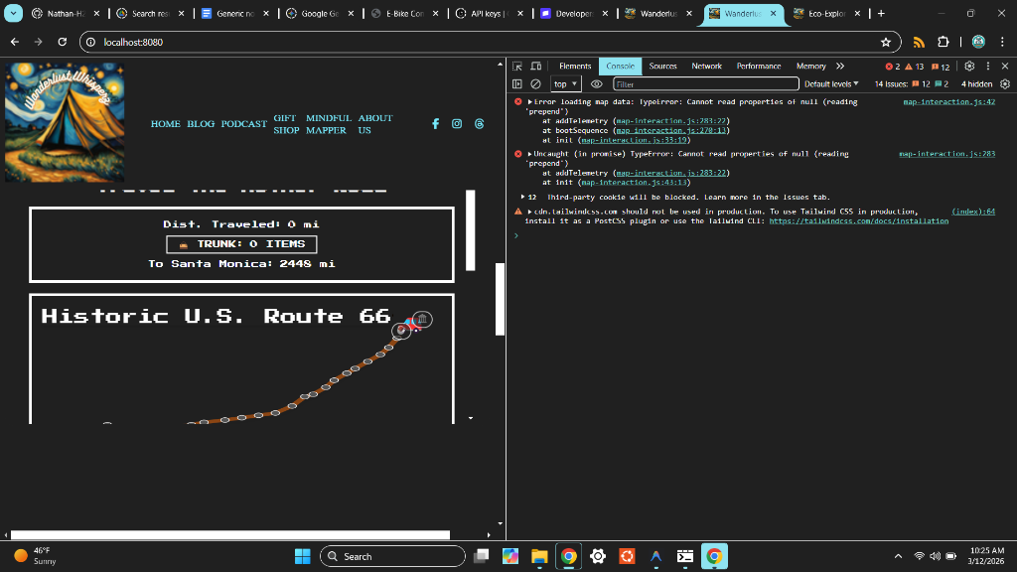Click the live expression eye icon
Screen dimensions: 1017x572
(x=597, y=84)
